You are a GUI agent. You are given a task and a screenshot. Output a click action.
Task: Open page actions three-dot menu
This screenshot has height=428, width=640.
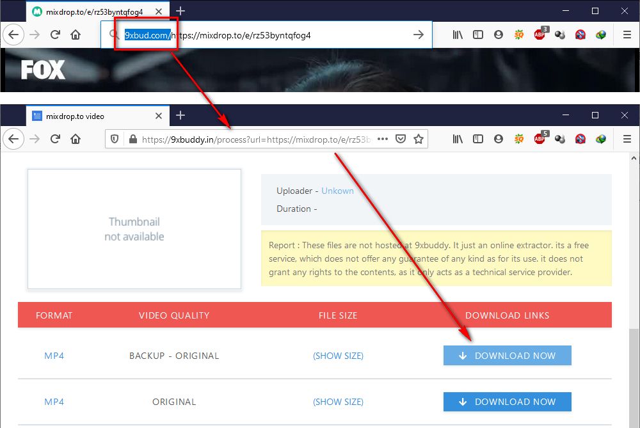pyautogui.click(x=383, y=139)
